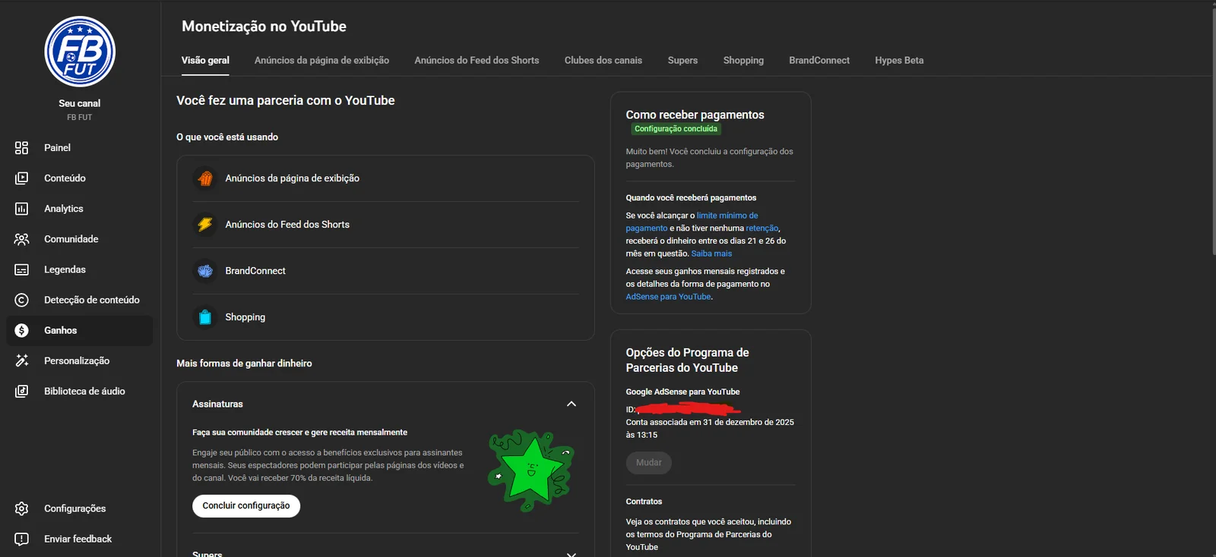Open the Detecção de conteúdo copyright icon

pos(21,300)
